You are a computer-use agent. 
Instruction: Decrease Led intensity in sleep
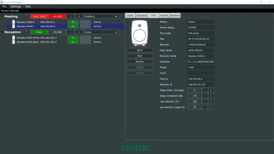point(205,107)
